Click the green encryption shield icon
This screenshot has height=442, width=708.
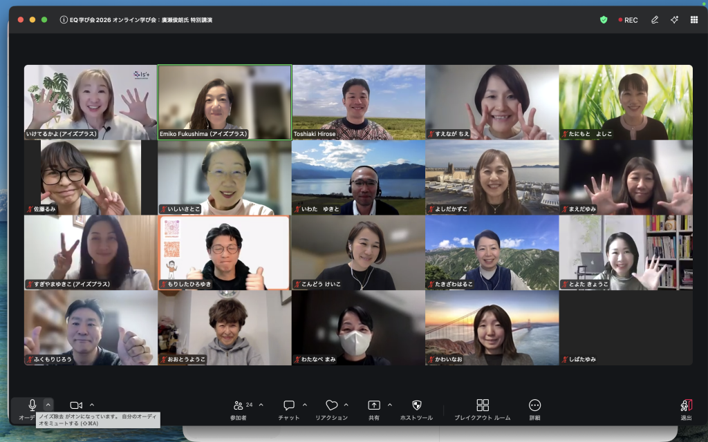click(604, 20)
